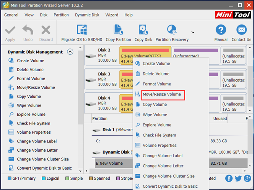Open the Help menu

coord(129,15)
